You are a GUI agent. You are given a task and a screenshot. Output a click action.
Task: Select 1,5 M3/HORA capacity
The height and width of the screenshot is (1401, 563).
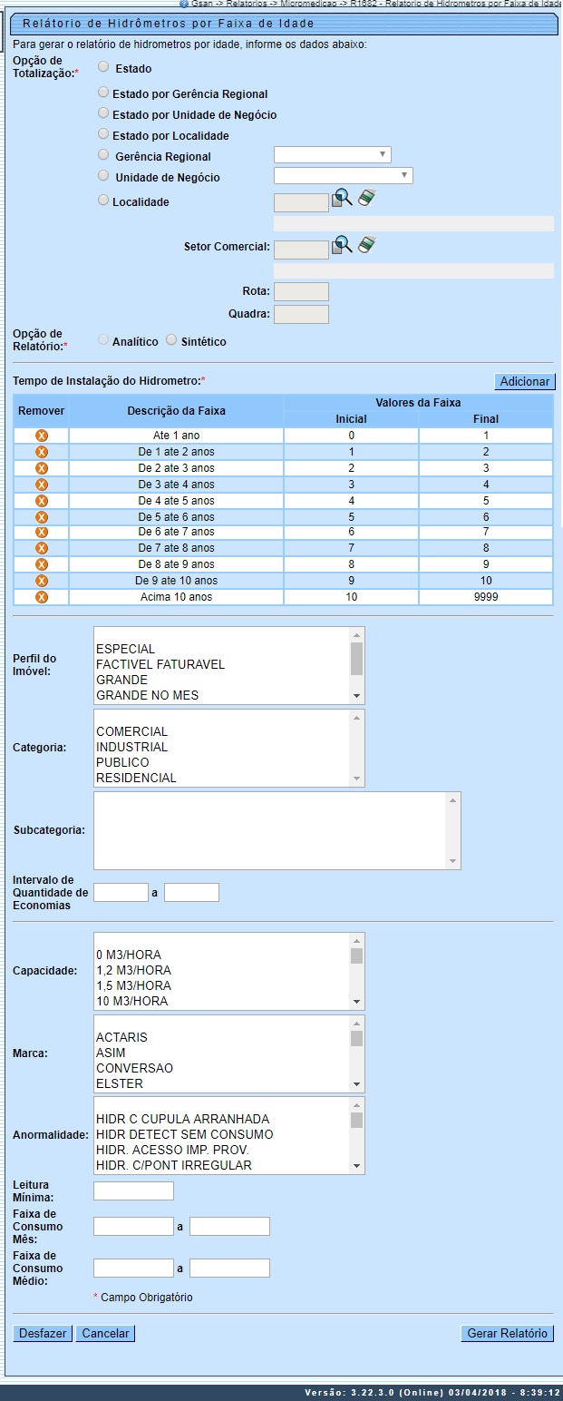coord(222,985)
